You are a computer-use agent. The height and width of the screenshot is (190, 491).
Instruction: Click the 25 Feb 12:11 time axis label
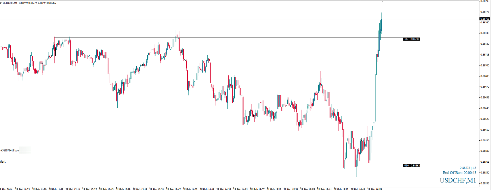(x=74, y=189)
